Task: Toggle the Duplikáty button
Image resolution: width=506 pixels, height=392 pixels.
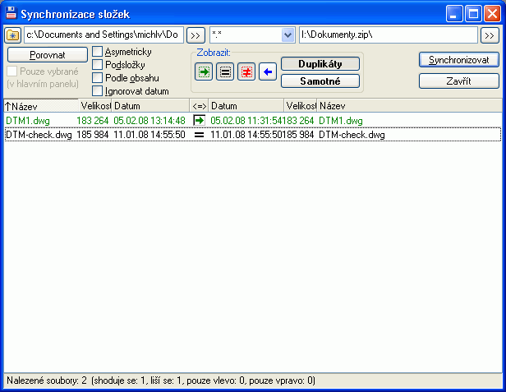Action: (320, 64)
